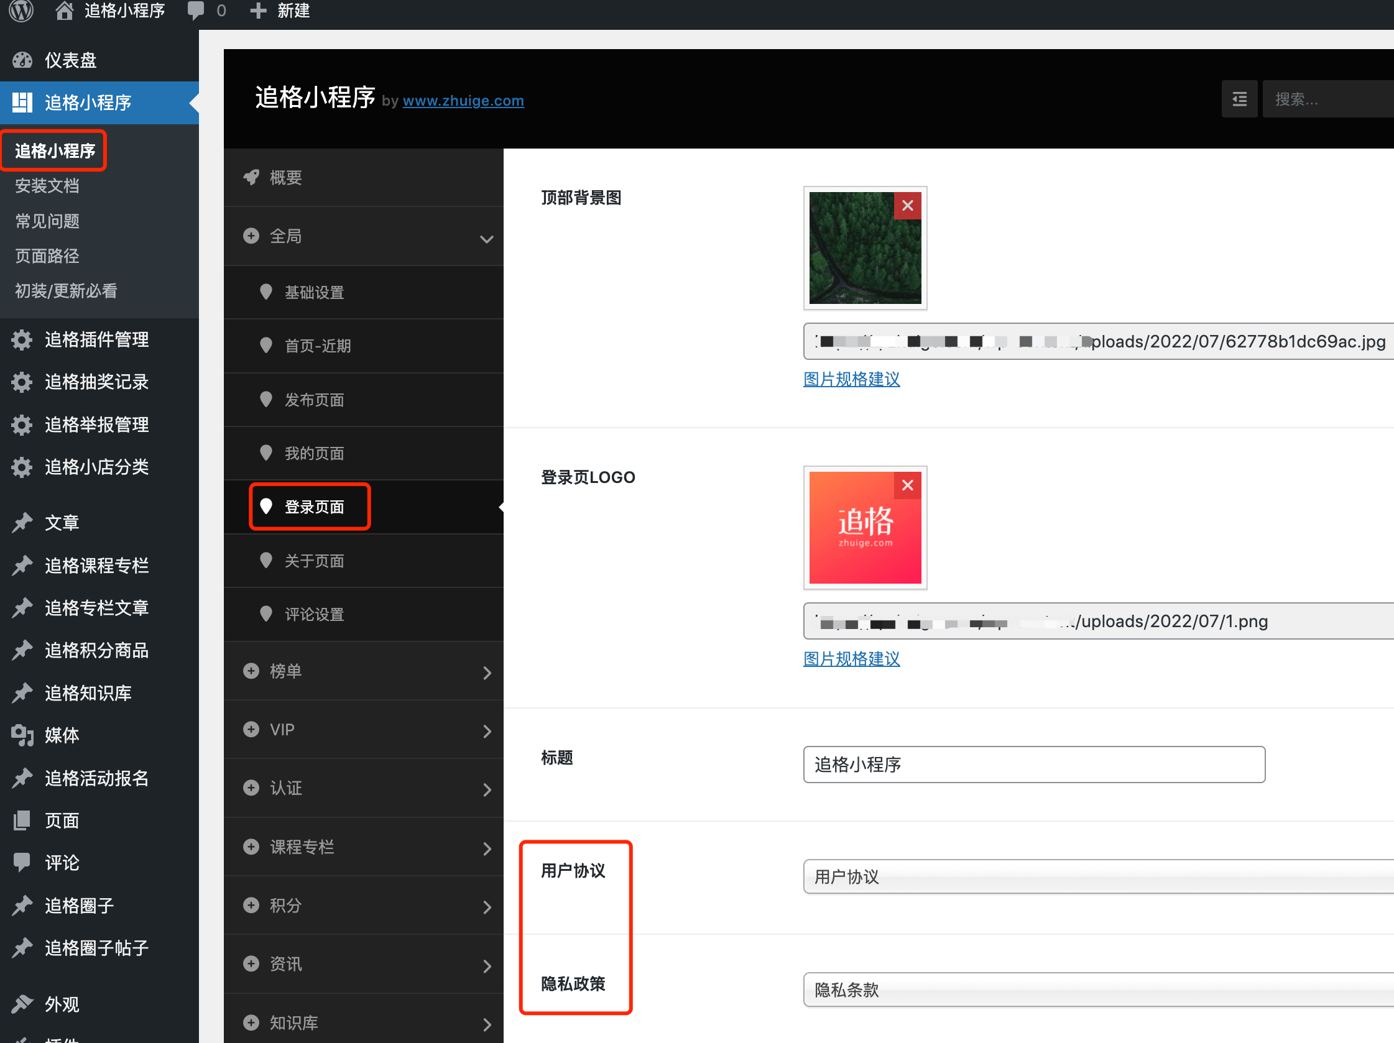Click the WordPress logo icon
The height and width of the screenshot is (1043, 1394).
click(21, 11)
